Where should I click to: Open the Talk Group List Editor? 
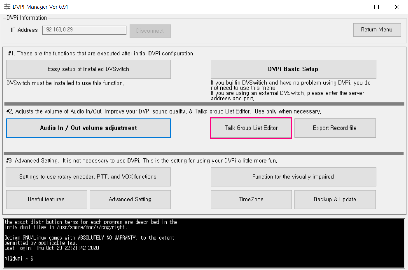tap(251, 128)
